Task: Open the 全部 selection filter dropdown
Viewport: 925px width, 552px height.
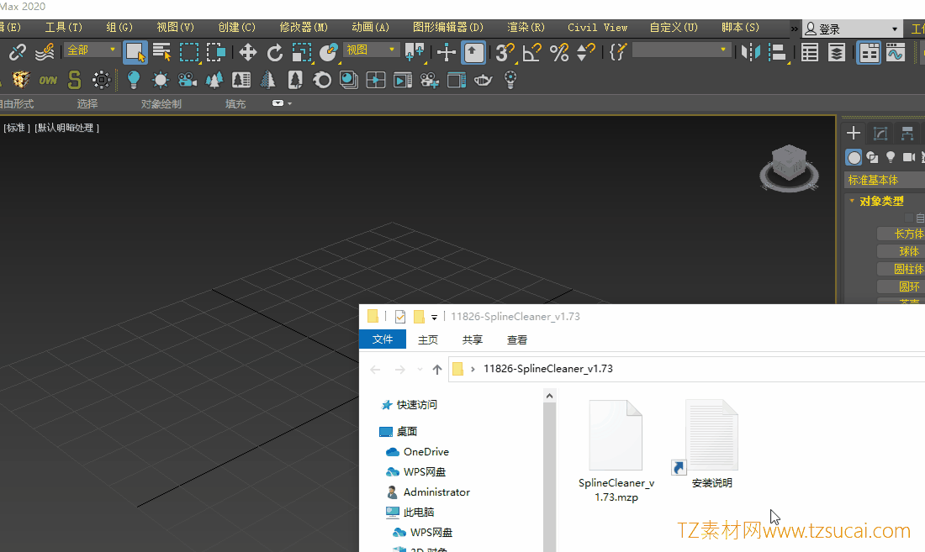Action: [92, 50]
